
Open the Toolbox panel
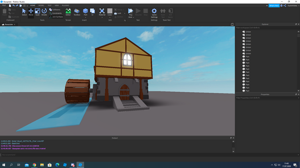[77, 12]
